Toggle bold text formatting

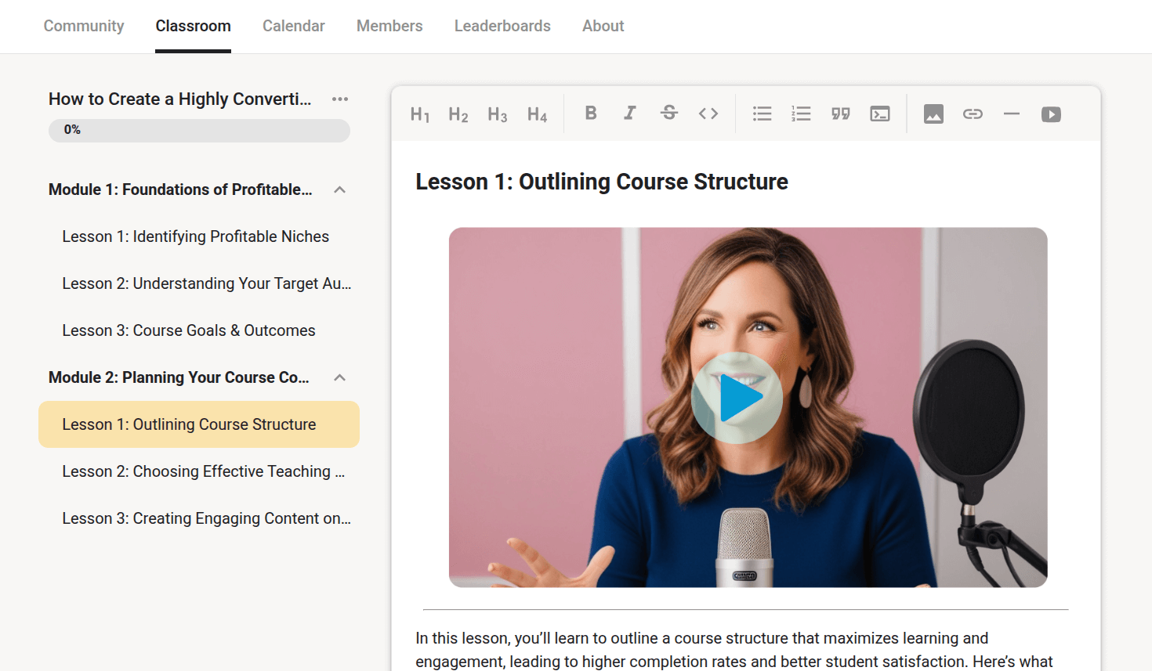(591, 114)
